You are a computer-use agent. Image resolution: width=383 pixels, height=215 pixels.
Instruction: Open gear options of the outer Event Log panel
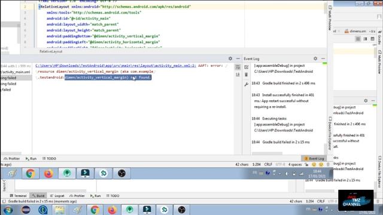pos(366,101)
